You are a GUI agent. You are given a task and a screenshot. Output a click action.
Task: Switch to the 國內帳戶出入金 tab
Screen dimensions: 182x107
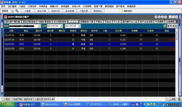coord(130,22)
